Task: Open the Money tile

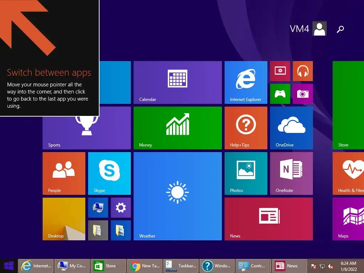Action: 178,128
